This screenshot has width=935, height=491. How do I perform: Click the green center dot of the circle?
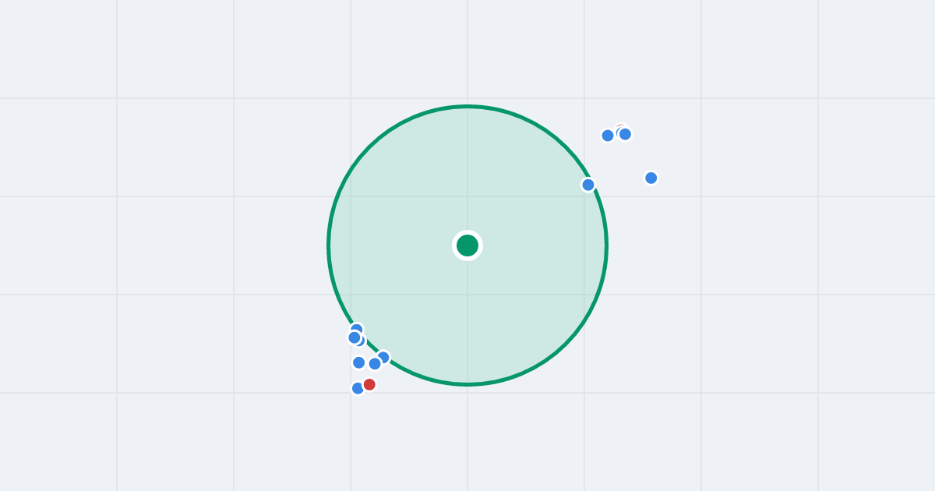(x=467, y=245)
